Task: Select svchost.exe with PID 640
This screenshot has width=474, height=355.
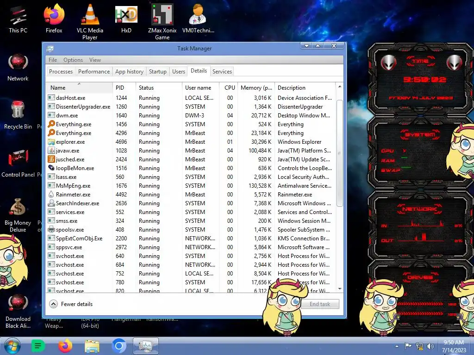Action: (191, 256)
